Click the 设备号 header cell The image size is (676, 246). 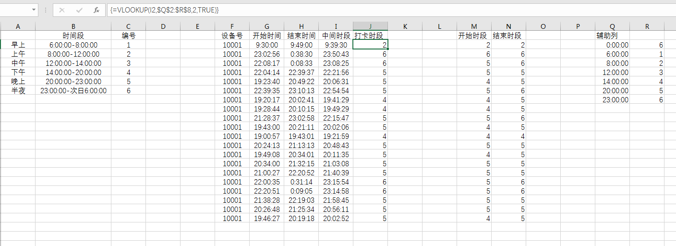tap(232, 36)
